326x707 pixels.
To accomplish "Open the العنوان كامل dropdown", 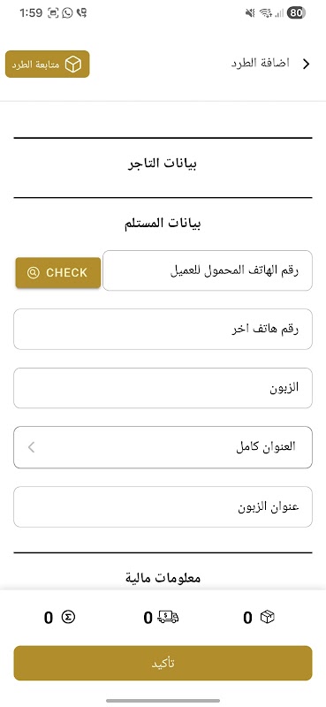I will 163,447.
